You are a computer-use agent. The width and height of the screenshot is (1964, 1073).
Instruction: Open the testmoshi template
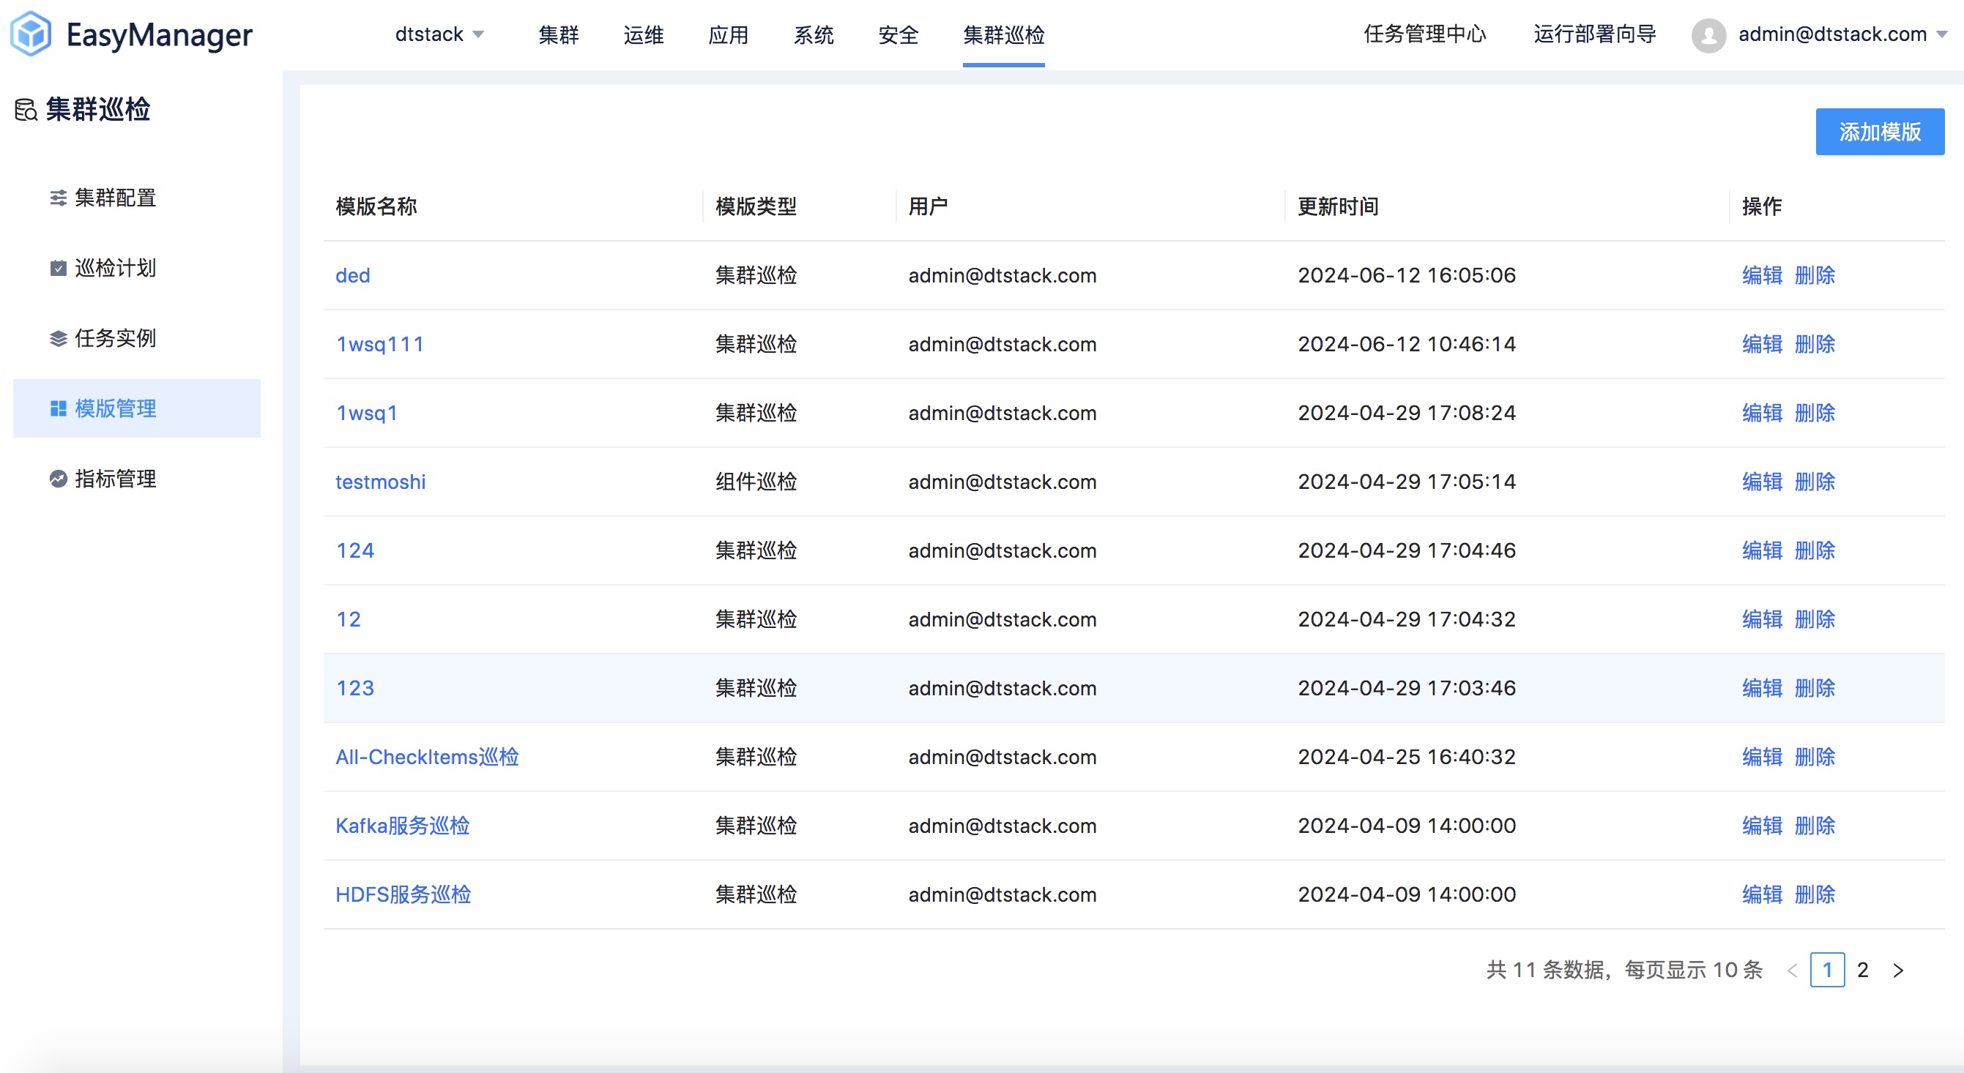pyautogui.click(x=381, y=482)
